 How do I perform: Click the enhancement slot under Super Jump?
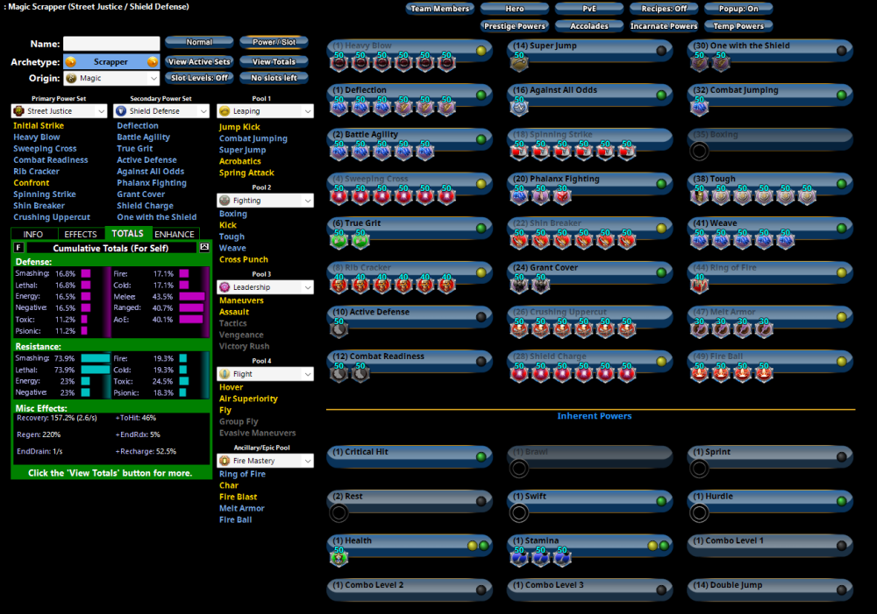(x=519, y=62)
